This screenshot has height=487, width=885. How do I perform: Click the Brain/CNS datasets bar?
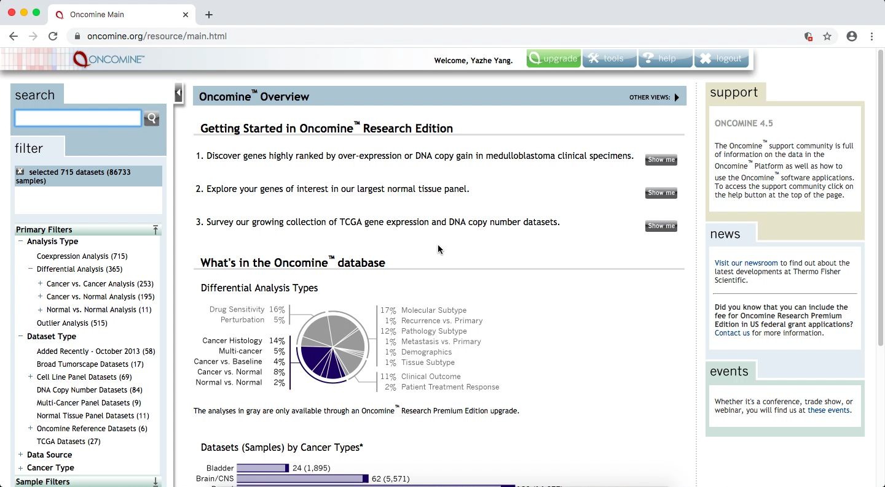302,478
